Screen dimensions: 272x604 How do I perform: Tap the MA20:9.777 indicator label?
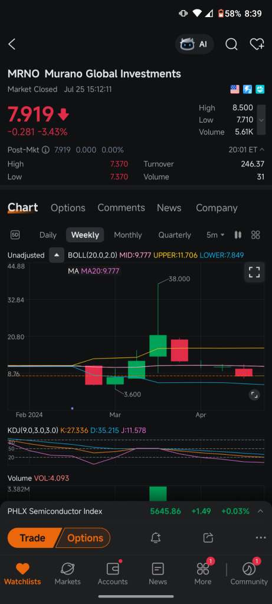click(x=100, y=271)
